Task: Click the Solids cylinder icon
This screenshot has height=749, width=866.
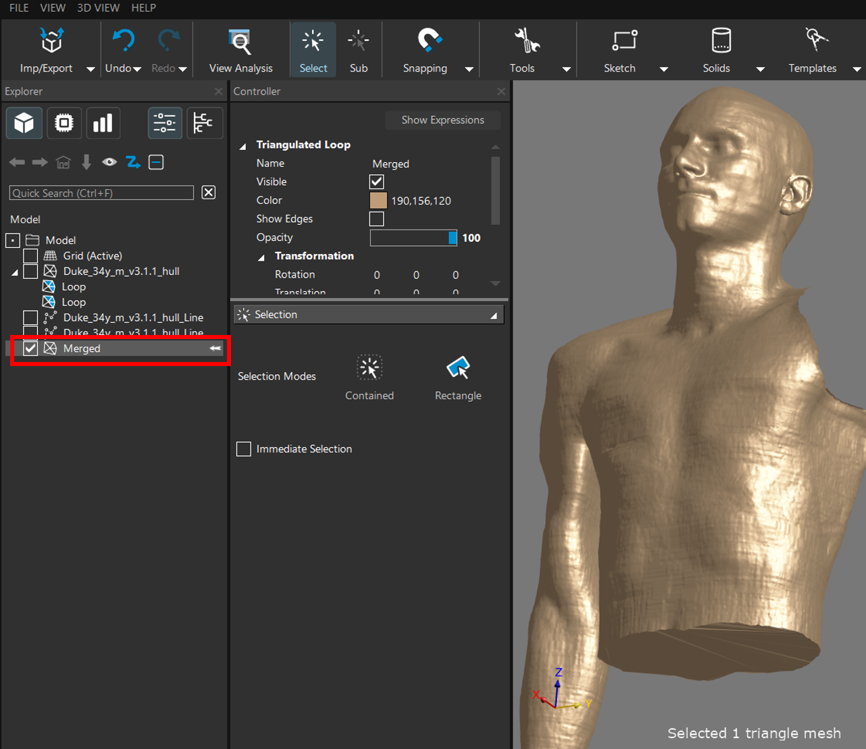Action: point(721,41)
